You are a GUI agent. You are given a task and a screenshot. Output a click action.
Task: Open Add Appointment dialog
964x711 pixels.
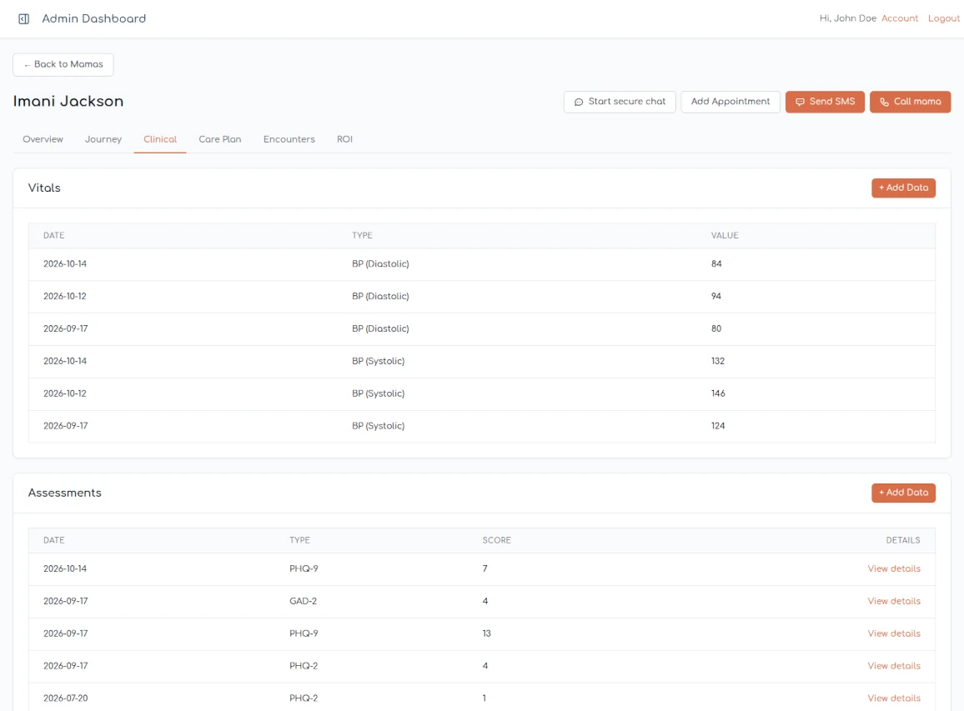[x=731, y=102]
